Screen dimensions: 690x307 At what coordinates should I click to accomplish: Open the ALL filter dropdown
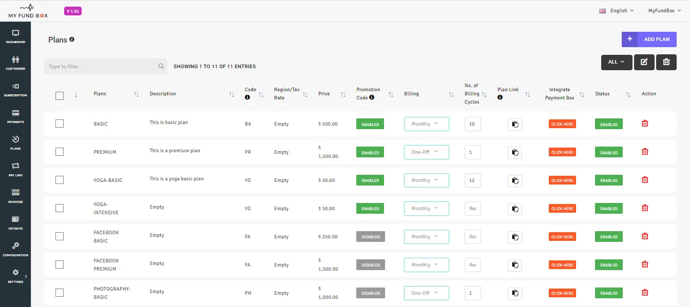616,62
